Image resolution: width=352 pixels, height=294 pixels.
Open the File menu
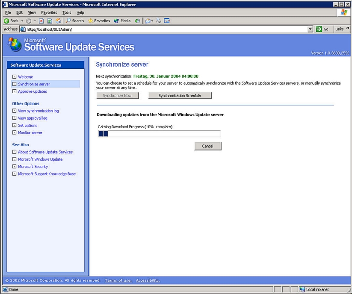(x=8, y=12)
